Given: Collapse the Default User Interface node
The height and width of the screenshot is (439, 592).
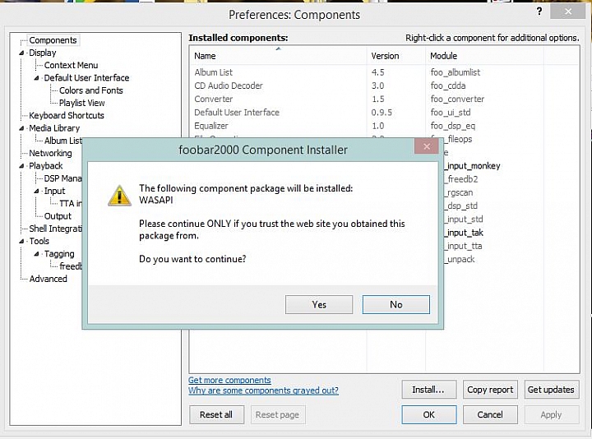Looking at the screenshot, I should click(x=36, y=78).
